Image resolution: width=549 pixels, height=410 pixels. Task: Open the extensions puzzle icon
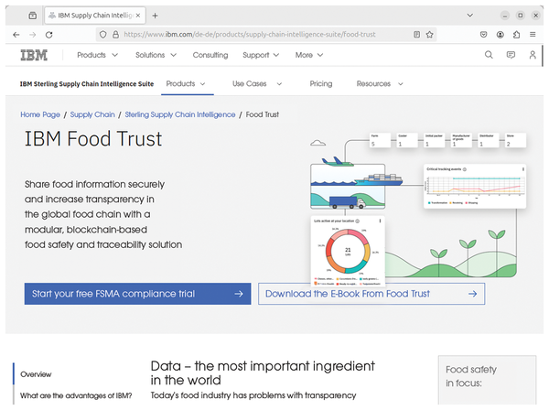(x=516, y=34)
